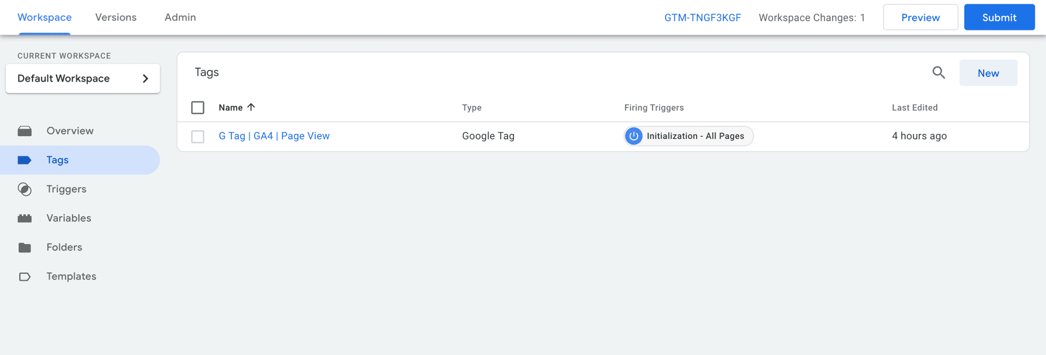Click the Tags label icon in sidebar
Image resolution: width=1046 pixels, height=355 pixels.
[25, 160]
